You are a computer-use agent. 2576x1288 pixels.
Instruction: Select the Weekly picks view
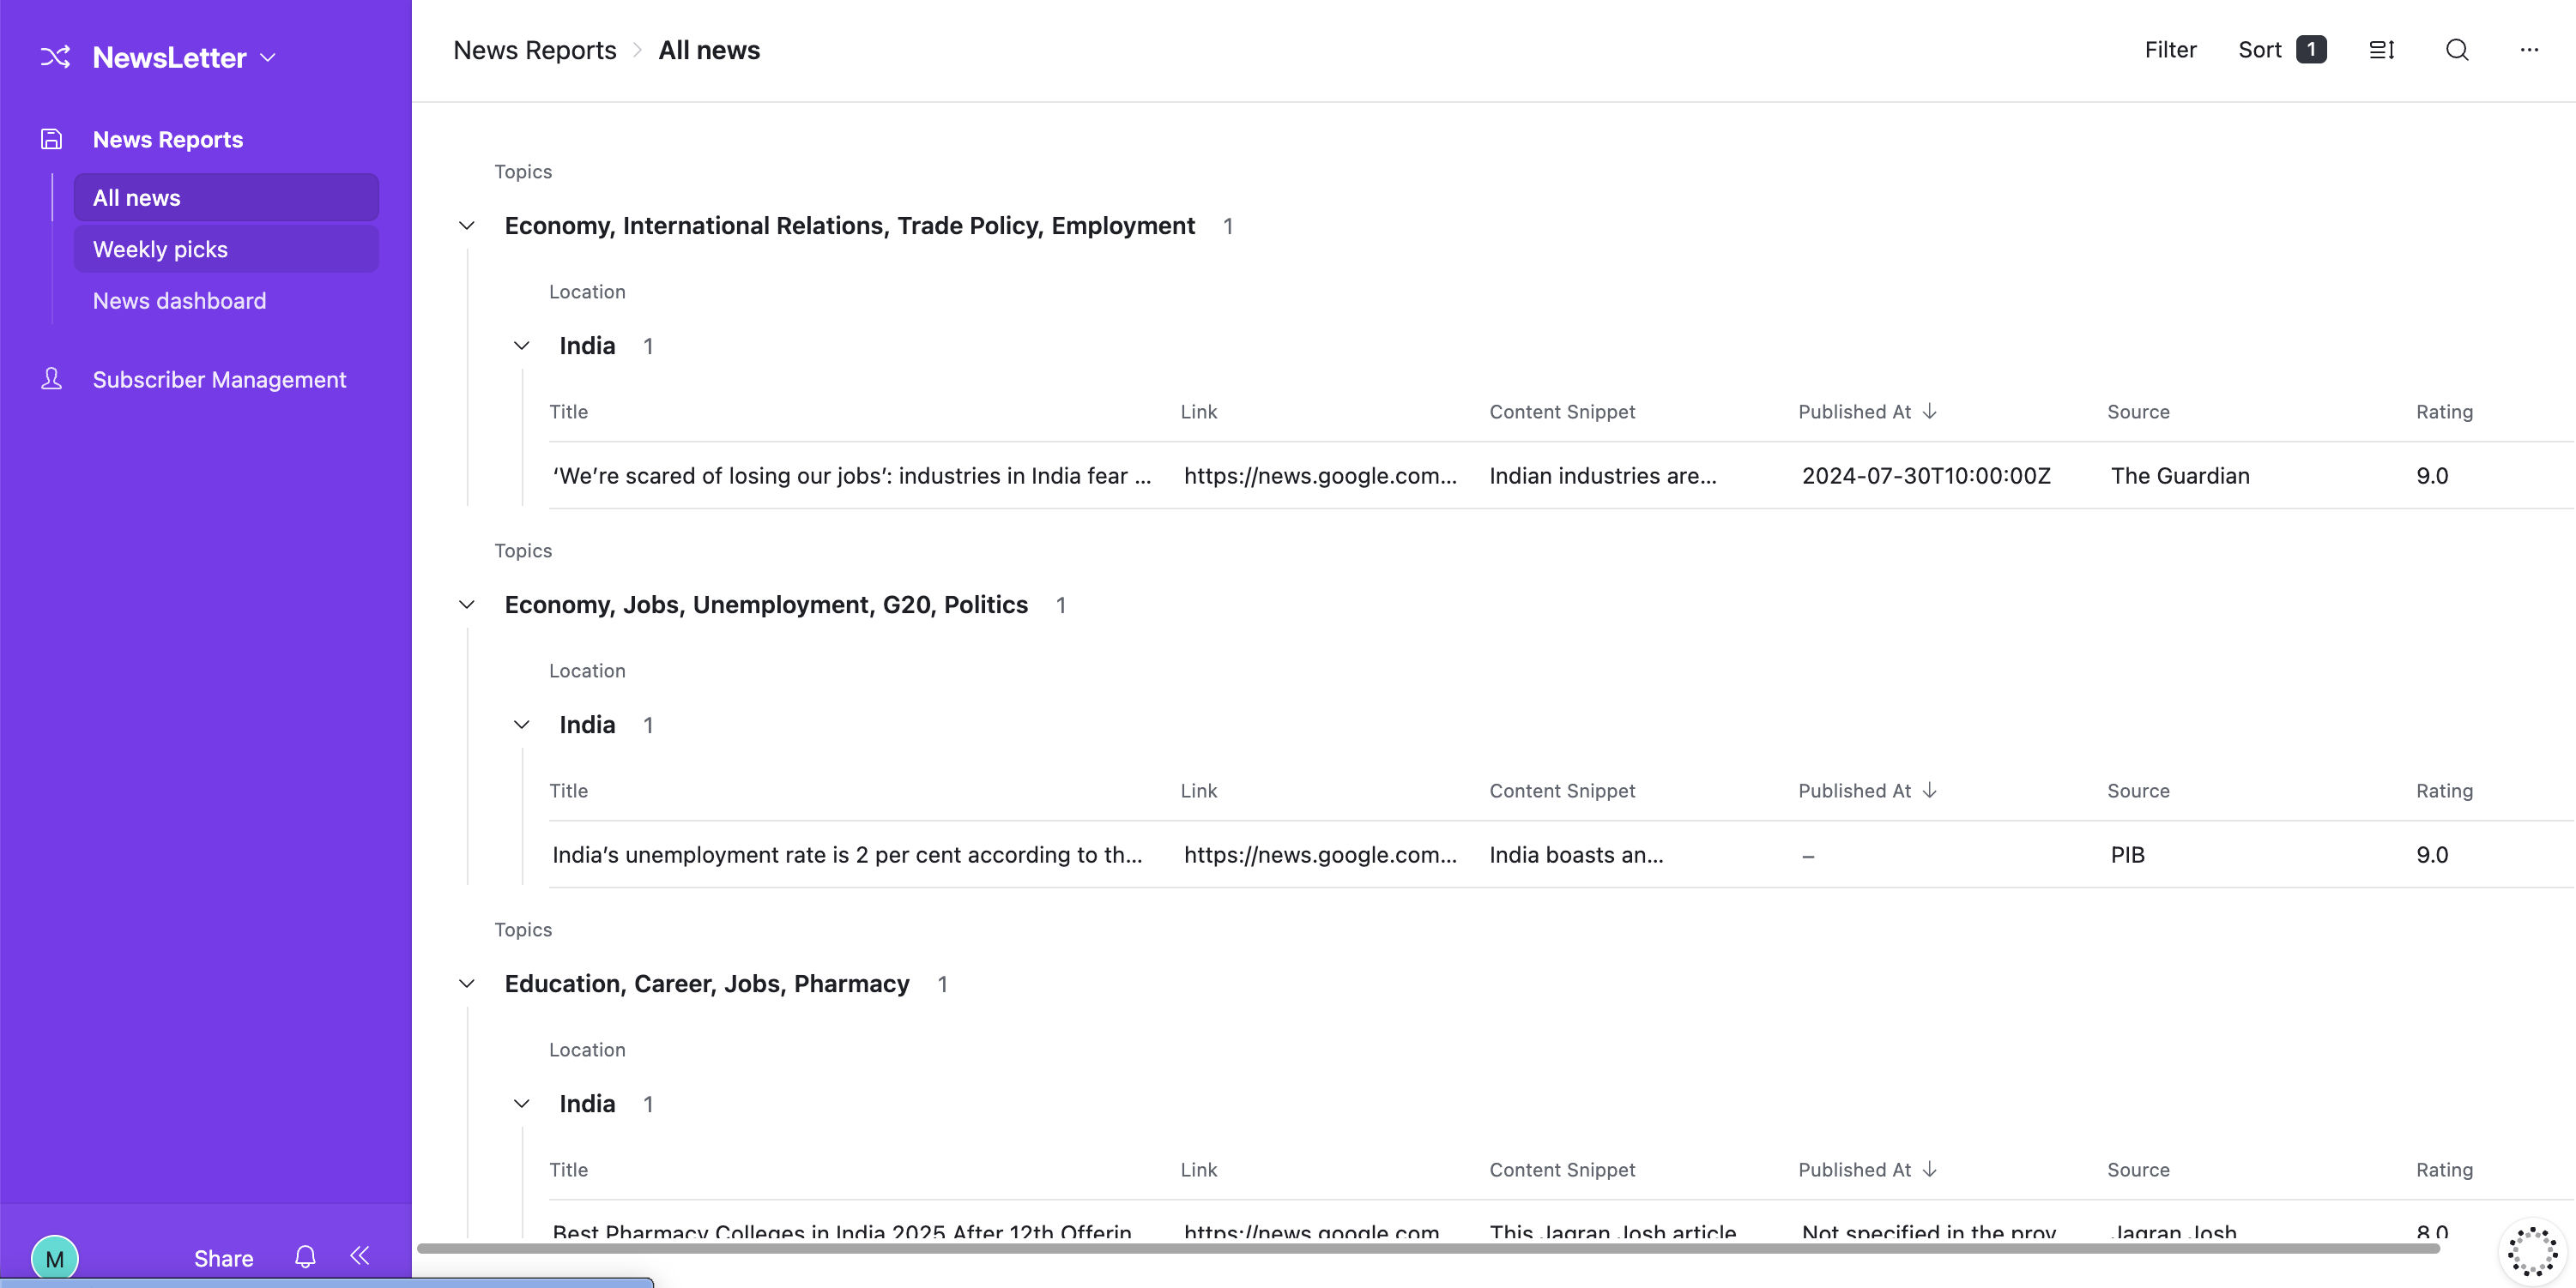(226, 249)
